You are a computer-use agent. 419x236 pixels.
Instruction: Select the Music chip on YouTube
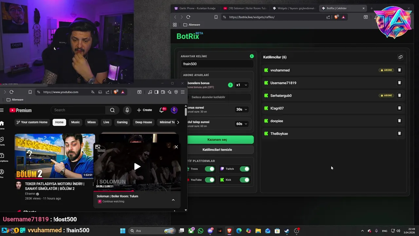pyautogui.click(x=75, y=122)
